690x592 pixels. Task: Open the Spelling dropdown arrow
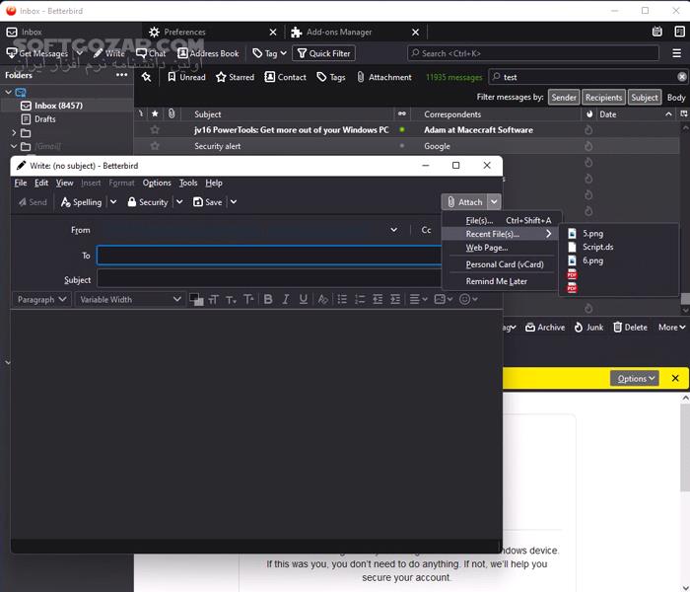pyautogui.click(x=113, y=202)
